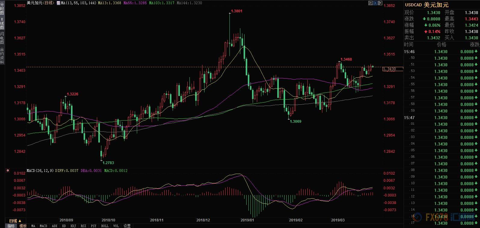Click the 美元加元<日线> chart title
This screenshot has width=480, height=228.
click(41, 3)
